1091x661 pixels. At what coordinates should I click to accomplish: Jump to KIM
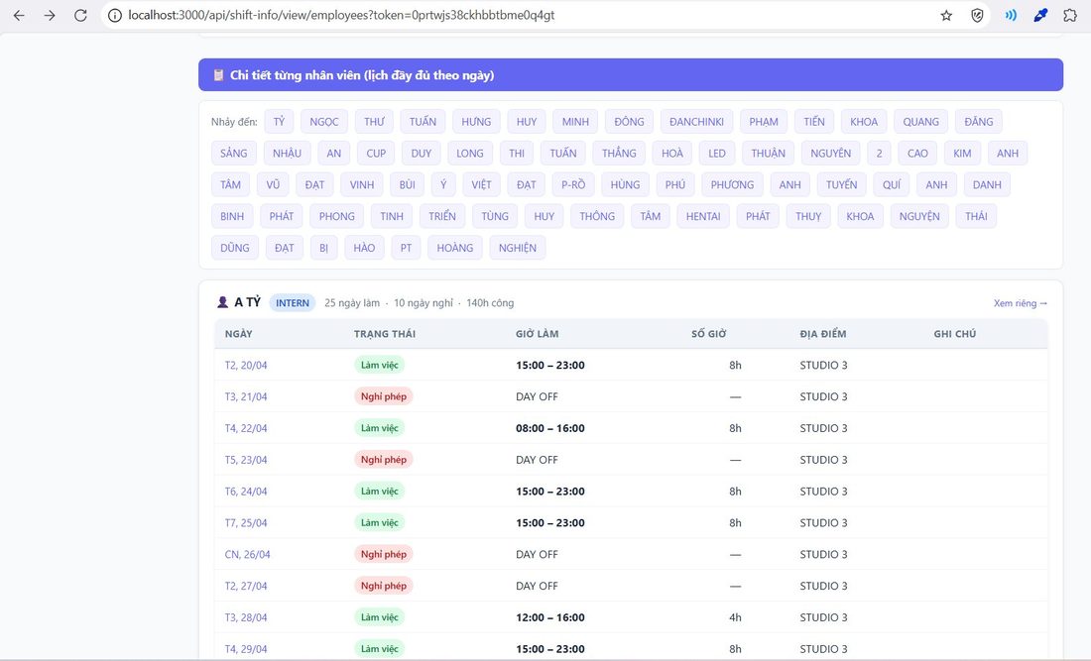[x=962, y=153]
